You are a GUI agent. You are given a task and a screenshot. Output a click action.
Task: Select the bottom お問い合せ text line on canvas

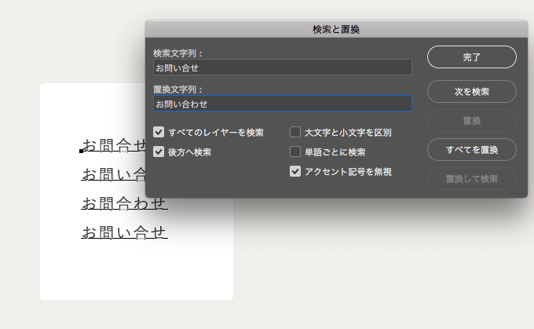coord(124,232)
